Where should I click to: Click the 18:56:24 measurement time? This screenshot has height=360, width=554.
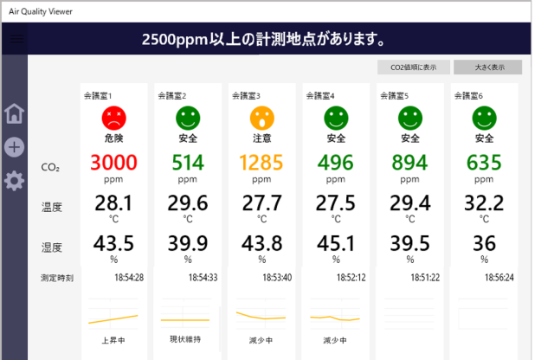pos(499,278)
